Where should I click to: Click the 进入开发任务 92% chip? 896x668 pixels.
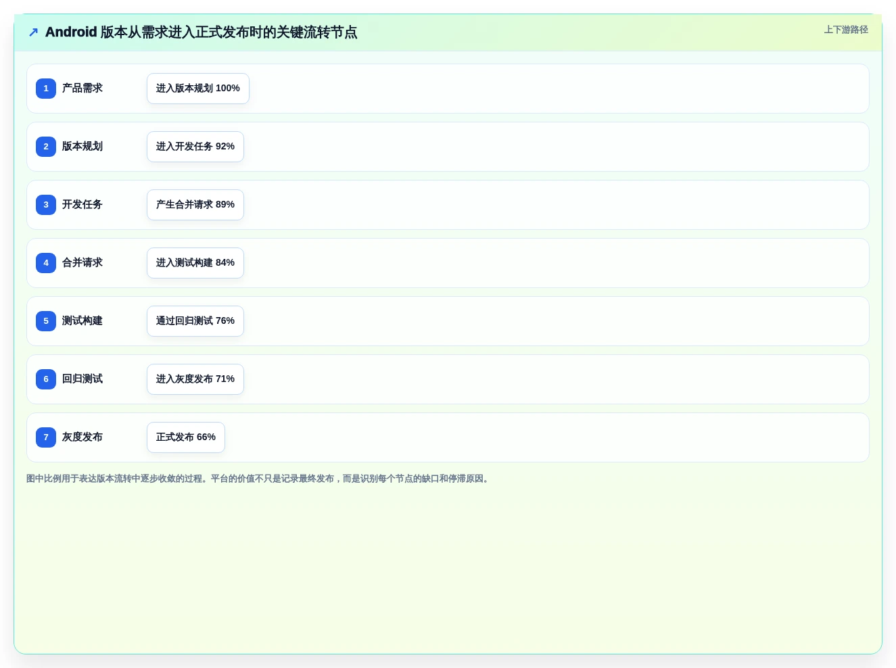(195, 147)
